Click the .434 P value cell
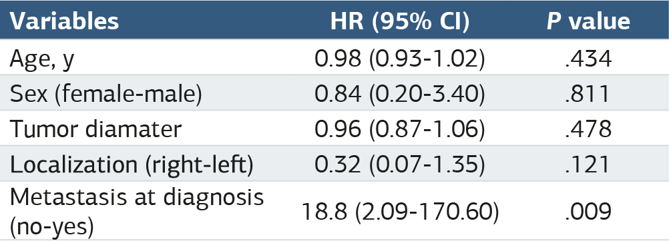 pos(588,59)
